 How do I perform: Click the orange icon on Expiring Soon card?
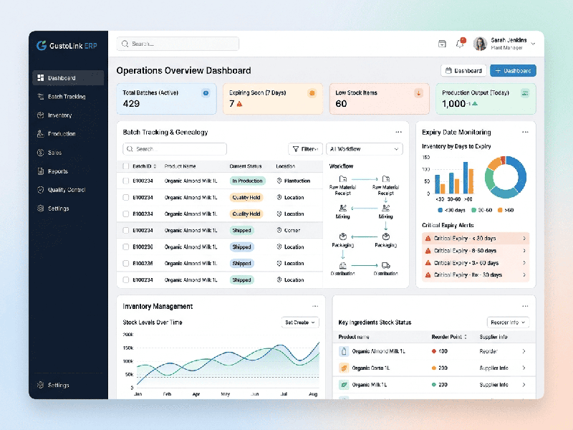pos(312,93)
